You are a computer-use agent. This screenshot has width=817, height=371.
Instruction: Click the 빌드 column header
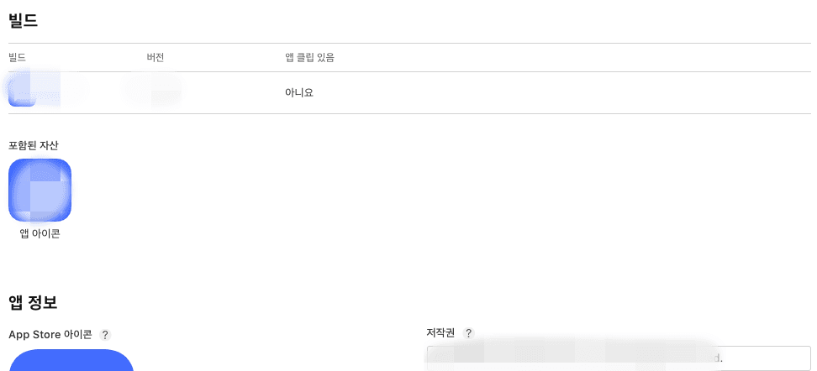[x=17, y=58]
